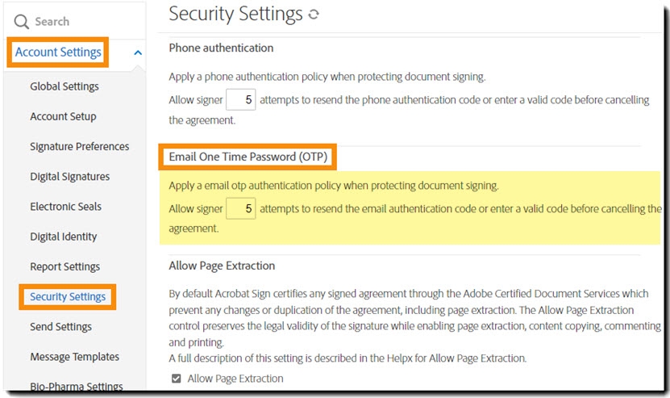This screenshot has width=670, height=398.
Task: Select Digital Signatures in sidebar
Action: pos(69,176)
